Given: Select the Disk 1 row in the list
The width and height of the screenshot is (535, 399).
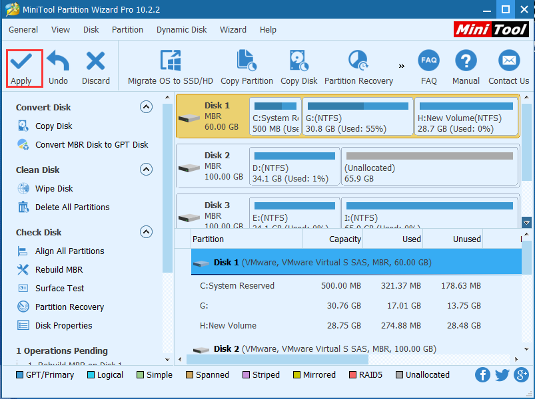Looking at the screenshot, I should tap(356, 262).
